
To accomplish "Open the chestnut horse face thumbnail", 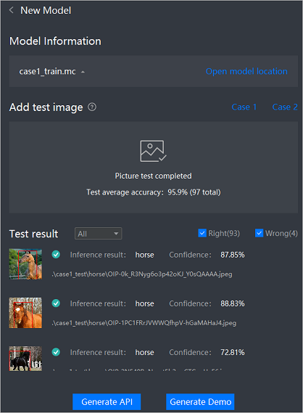I will [25, 313].
